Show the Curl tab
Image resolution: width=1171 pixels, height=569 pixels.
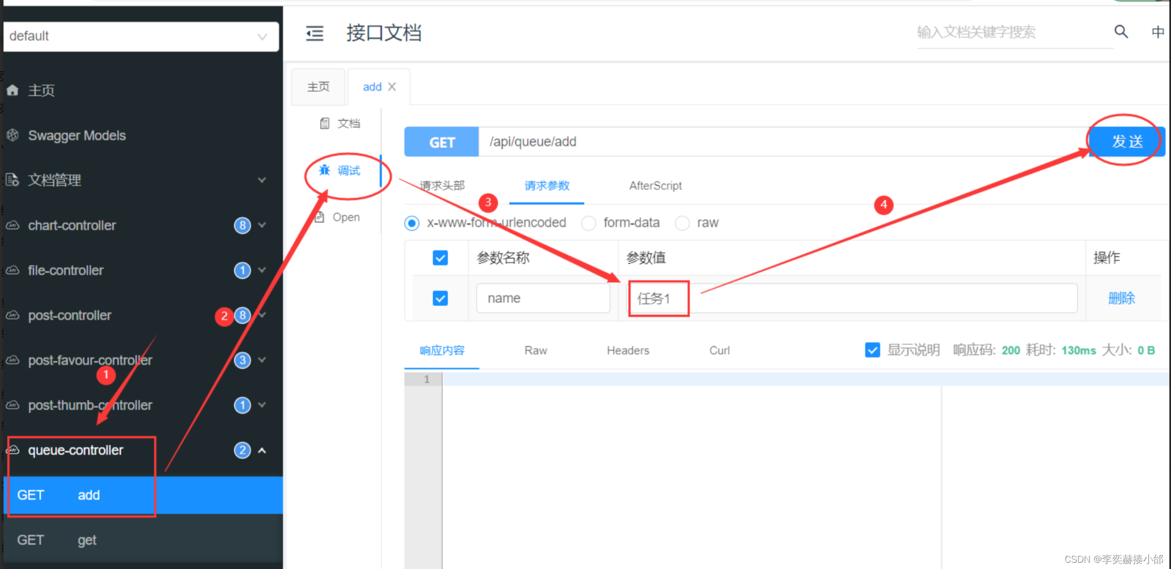719,351
